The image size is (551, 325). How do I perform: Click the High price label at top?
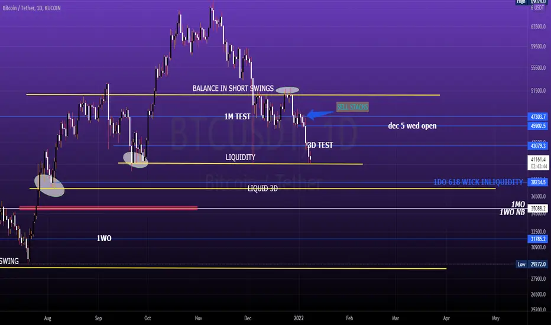coord(531,2)
